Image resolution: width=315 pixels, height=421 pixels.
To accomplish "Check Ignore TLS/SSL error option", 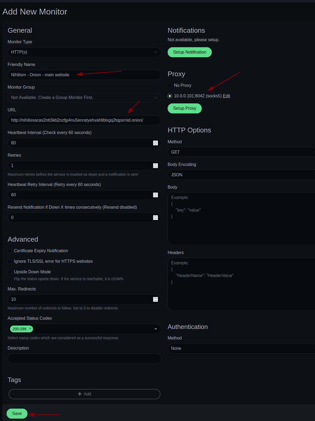I will coord(10,261).
